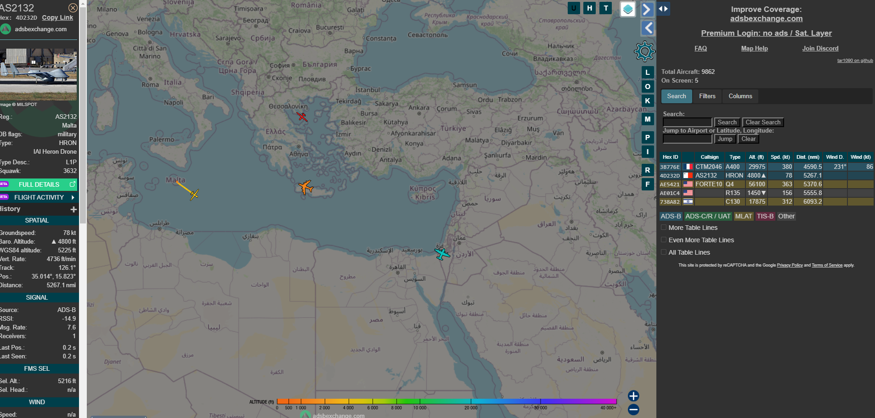
Task: Tick the Even More Table Lines checkbox
Action: [664, 240]
